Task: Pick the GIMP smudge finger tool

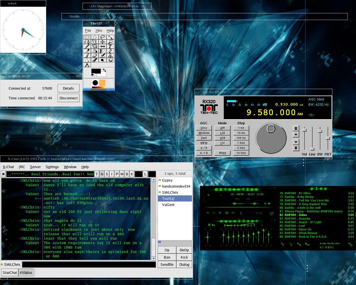Action: click(x=110, y=60)
